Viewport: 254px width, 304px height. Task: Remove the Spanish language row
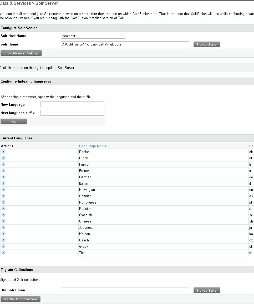[3, 196]
